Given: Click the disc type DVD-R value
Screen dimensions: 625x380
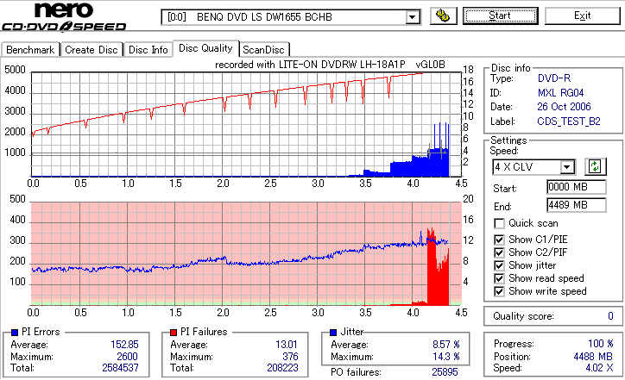Looking at the screenshot, I should tap(554, 78).
